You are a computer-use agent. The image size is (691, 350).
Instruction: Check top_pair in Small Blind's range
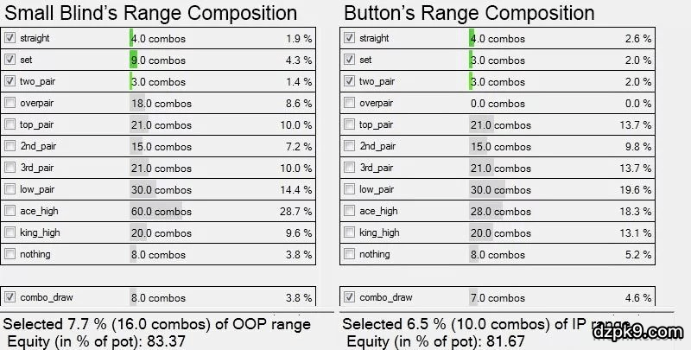point(10,124)
